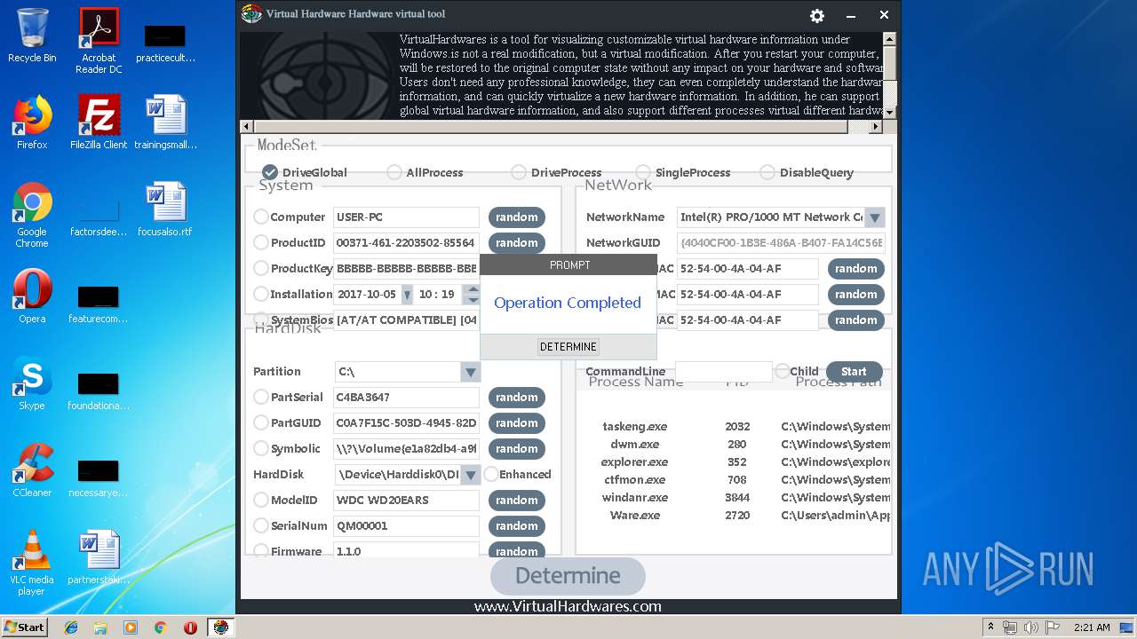Launch Opera desktop shortcut

32,296
